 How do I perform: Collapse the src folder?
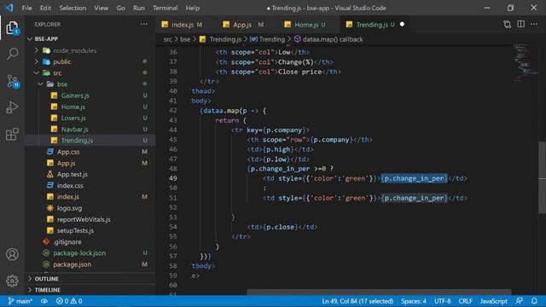point(37,72)
